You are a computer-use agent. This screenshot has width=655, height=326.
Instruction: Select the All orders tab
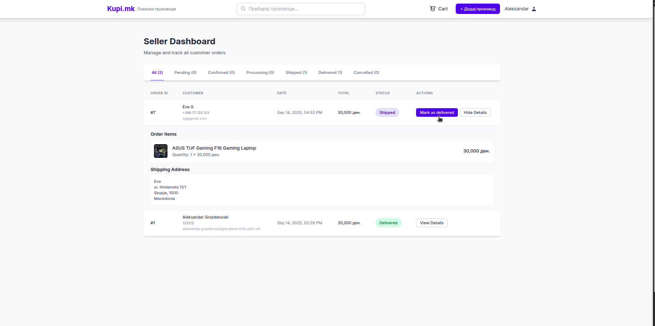(157, 72)
